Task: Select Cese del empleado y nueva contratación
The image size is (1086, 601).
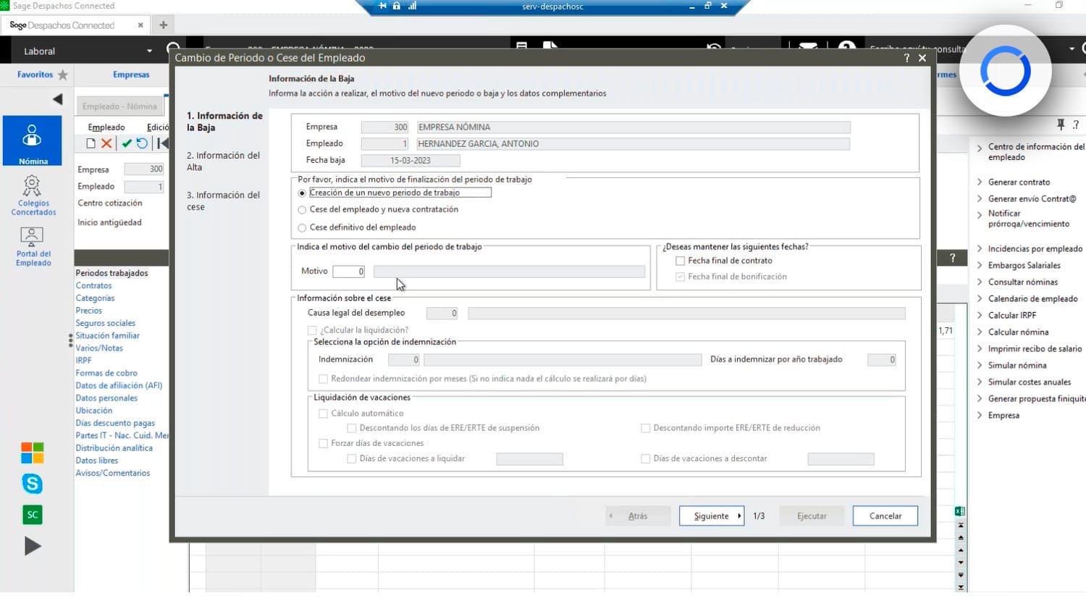Action: tap(302, 209)
